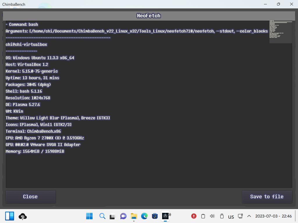Launch the Chat video camera icon

(x=123, y=216)
